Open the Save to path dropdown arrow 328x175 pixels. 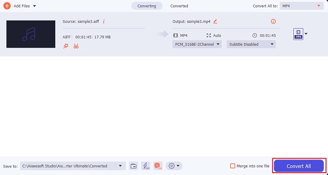[120, 166]
